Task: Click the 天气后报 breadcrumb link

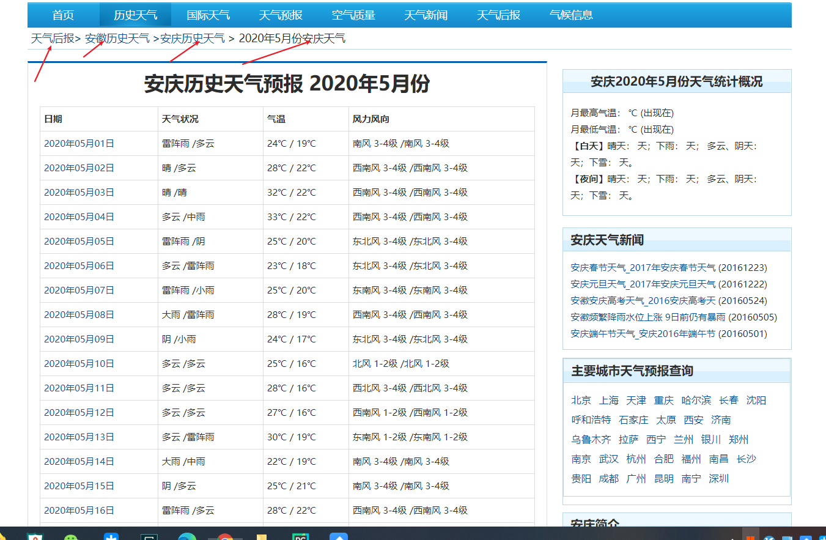Action: [53, 39]
